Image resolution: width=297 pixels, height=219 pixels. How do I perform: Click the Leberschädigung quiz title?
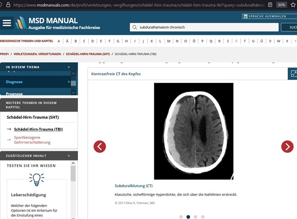[28, 195]
